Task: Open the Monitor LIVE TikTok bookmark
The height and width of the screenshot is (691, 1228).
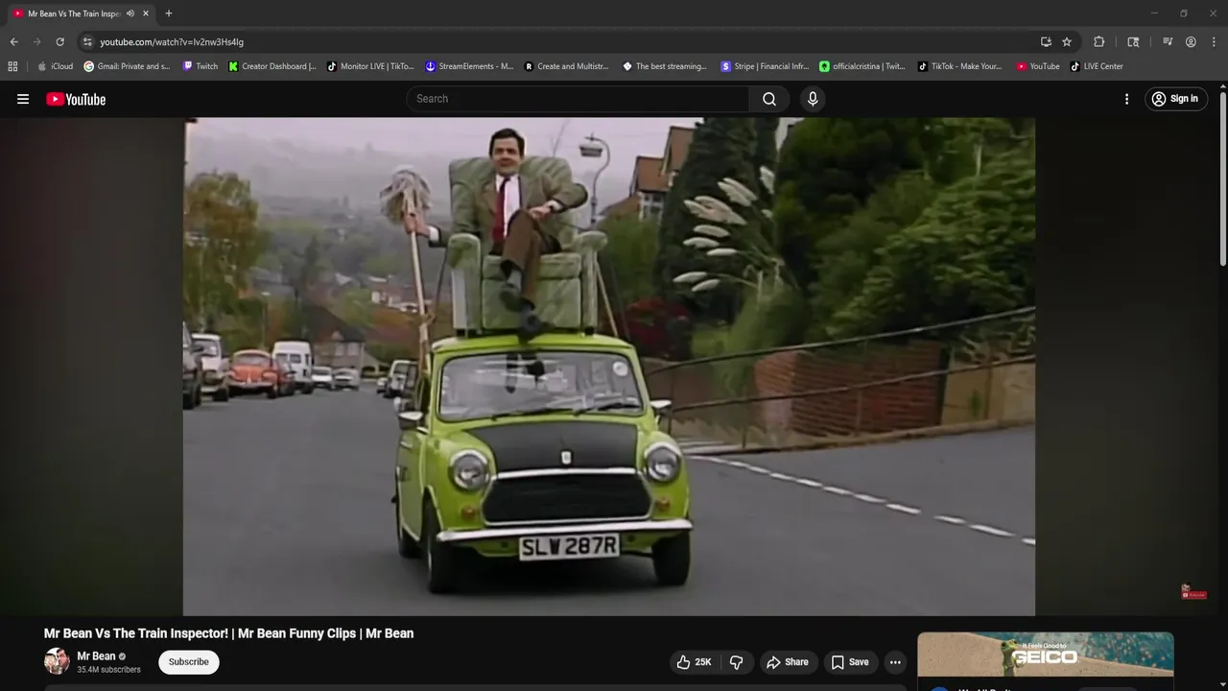Action: [x=370, y=66]
